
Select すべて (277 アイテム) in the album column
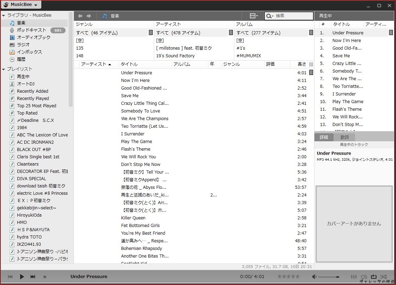[x=272, y=33]
